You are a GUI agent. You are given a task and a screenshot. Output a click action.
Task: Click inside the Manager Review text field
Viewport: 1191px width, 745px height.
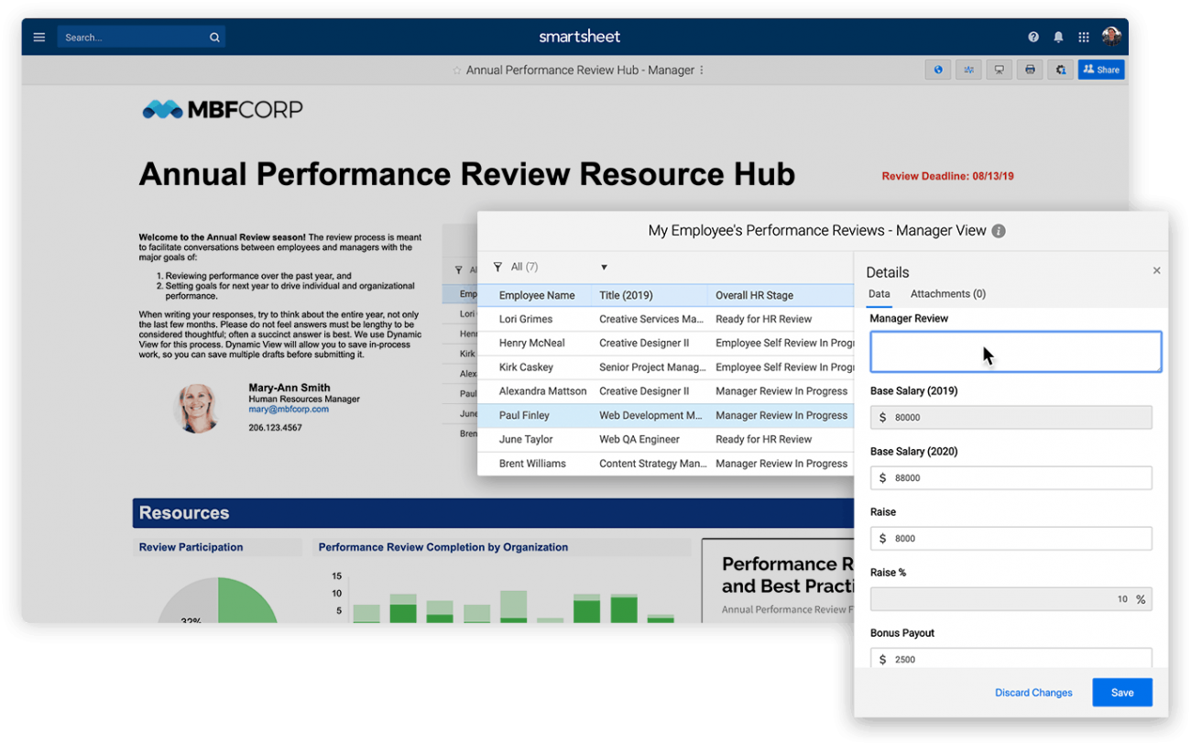click(x=1015, y=352)
